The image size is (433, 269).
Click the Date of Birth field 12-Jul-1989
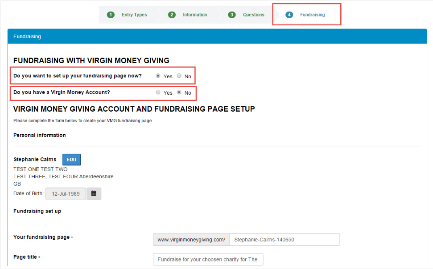(66, 194)
